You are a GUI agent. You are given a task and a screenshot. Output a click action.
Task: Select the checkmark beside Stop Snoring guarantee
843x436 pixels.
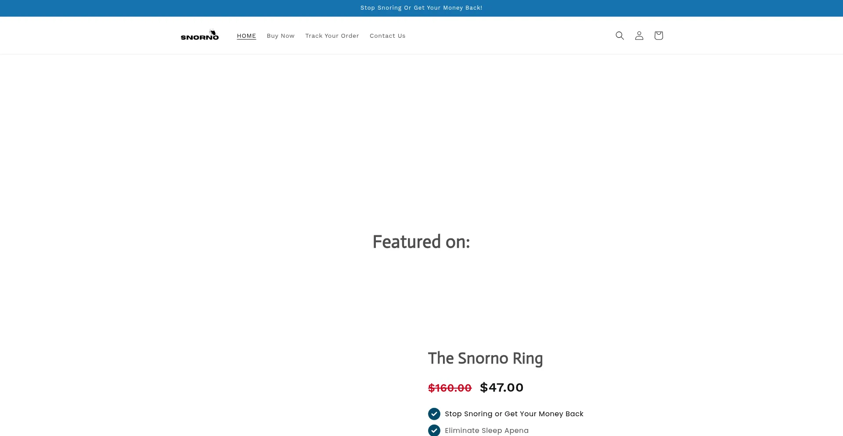pos(434,414)
